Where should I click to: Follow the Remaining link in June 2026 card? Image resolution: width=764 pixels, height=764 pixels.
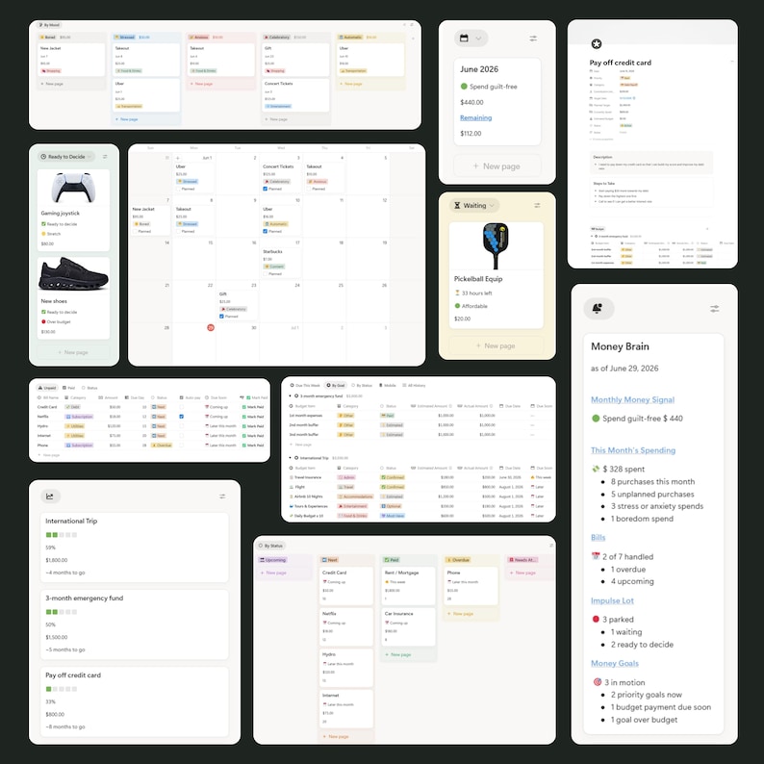[x=475, y=118]
